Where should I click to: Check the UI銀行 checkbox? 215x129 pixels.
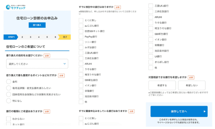[x=151, y=56]
